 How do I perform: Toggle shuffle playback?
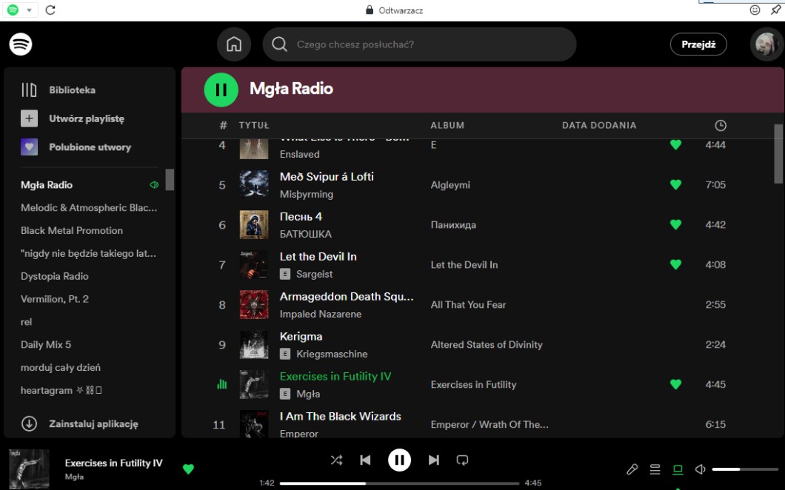[x=336, y=460]
